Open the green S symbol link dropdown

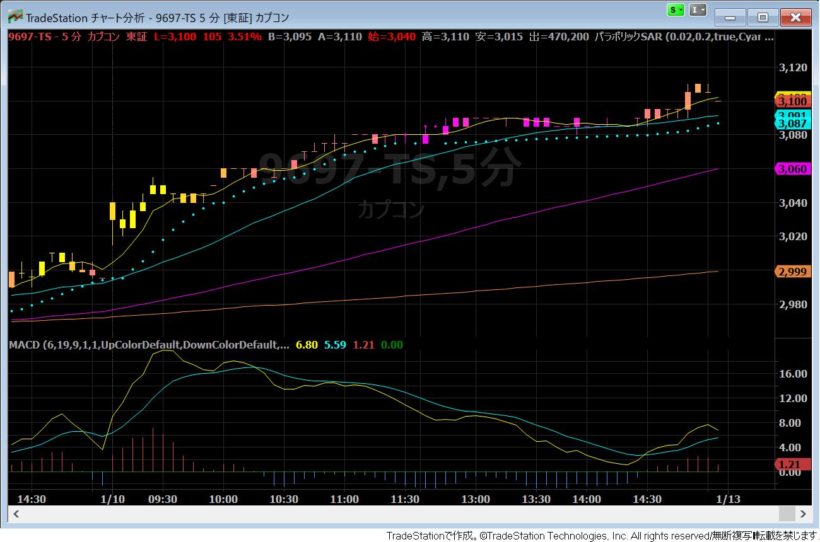point(676,10)
